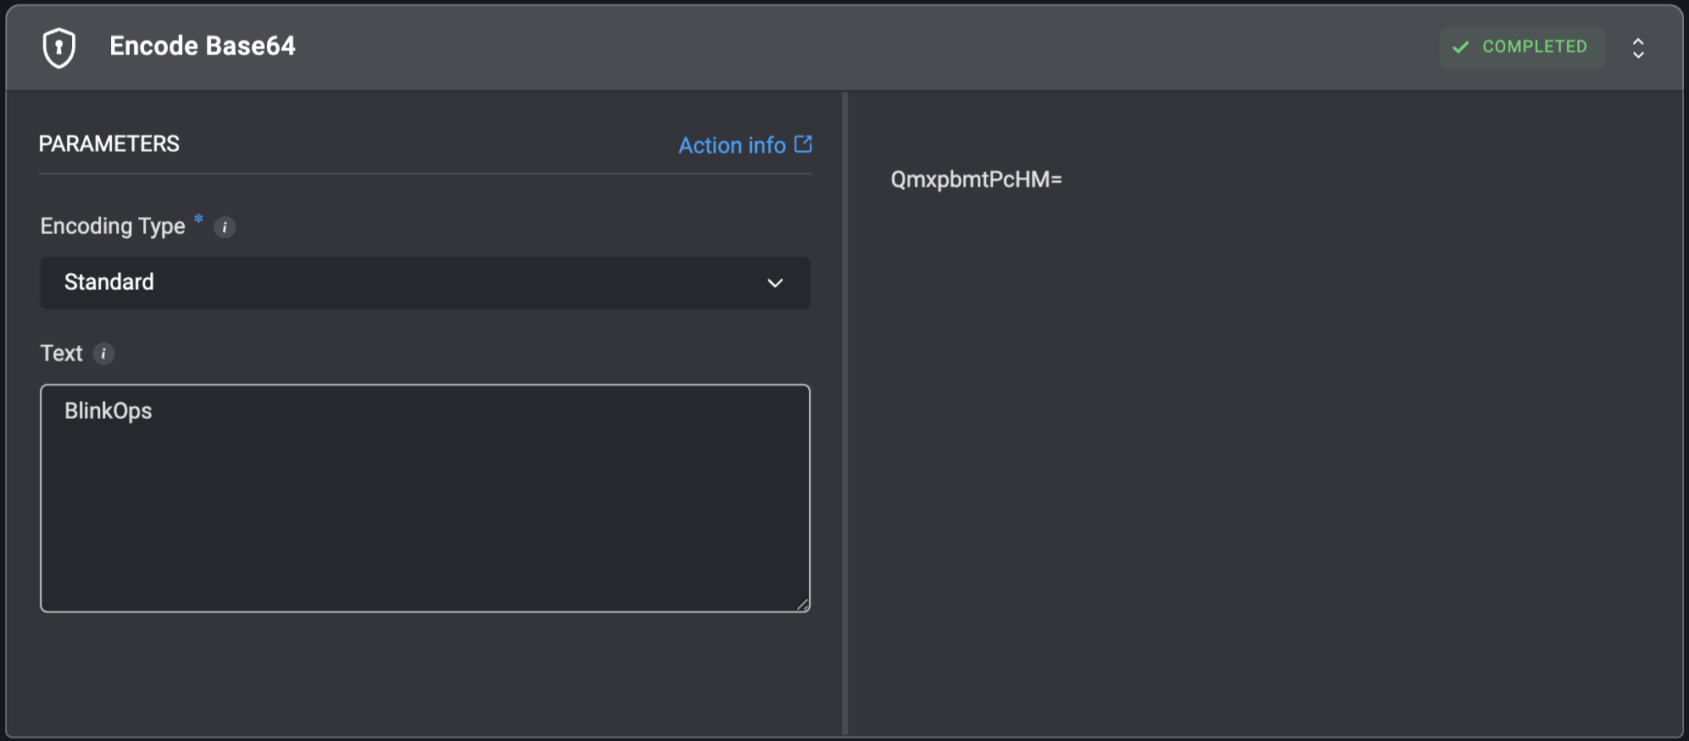The image size is (1689, 741).
Task: Click the Encoding Type label
Action: (x=113, y=226)
